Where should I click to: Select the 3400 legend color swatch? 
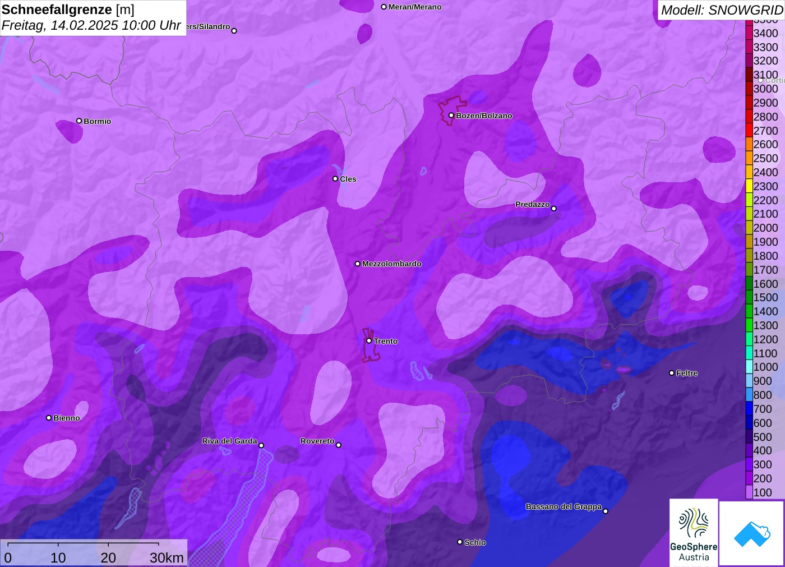coord(749,33)
